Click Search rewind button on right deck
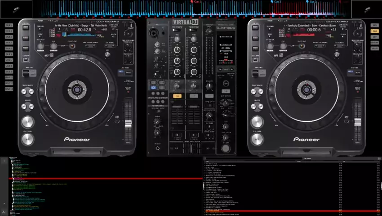This screenshot has height=216, width=382. tap(254, 106)
